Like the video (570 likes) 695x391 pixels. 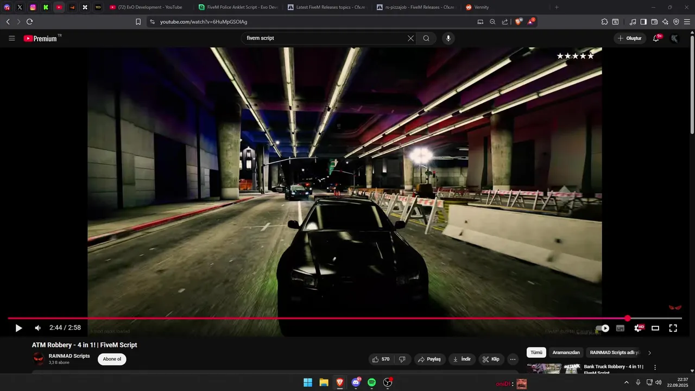381,359
